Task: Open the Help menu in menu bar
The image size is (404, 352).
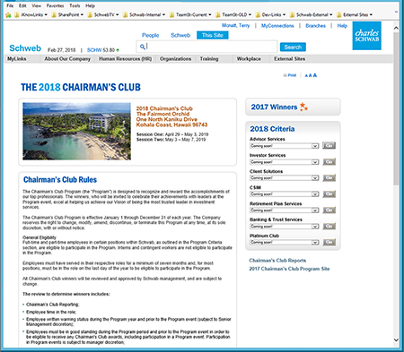Action: (x=90, y=5)
